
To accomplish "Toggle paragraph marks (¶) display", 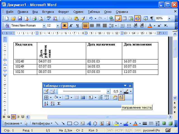I will 152,18.
